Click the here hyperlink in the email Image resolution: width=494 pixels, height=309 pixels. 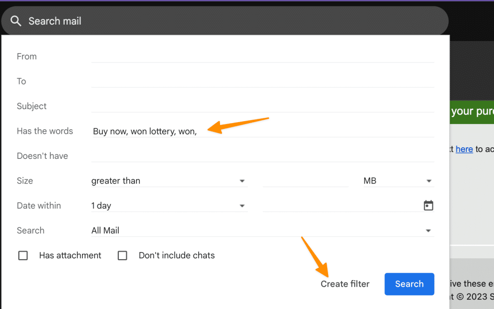(x=464, y=149)
